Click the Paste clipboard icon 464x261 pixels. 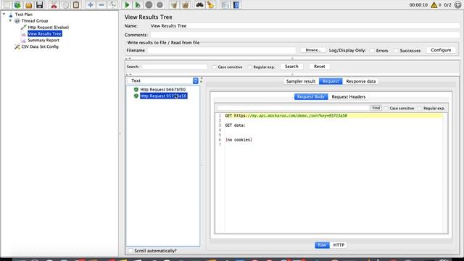pyautogui.click(x=76, y=5)
